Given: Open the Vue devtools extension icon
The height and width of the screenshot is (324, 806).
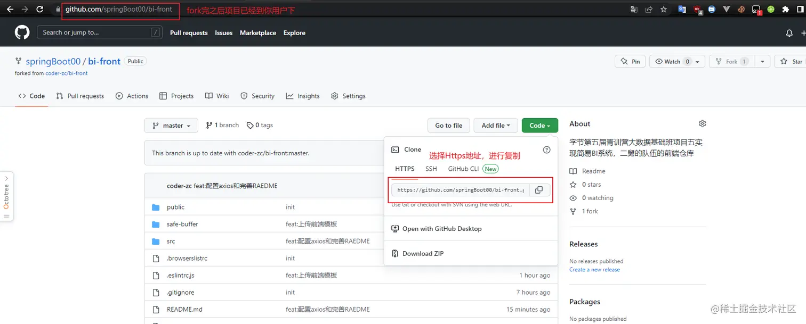Looking at the screenshot, I should coord(727,9).
